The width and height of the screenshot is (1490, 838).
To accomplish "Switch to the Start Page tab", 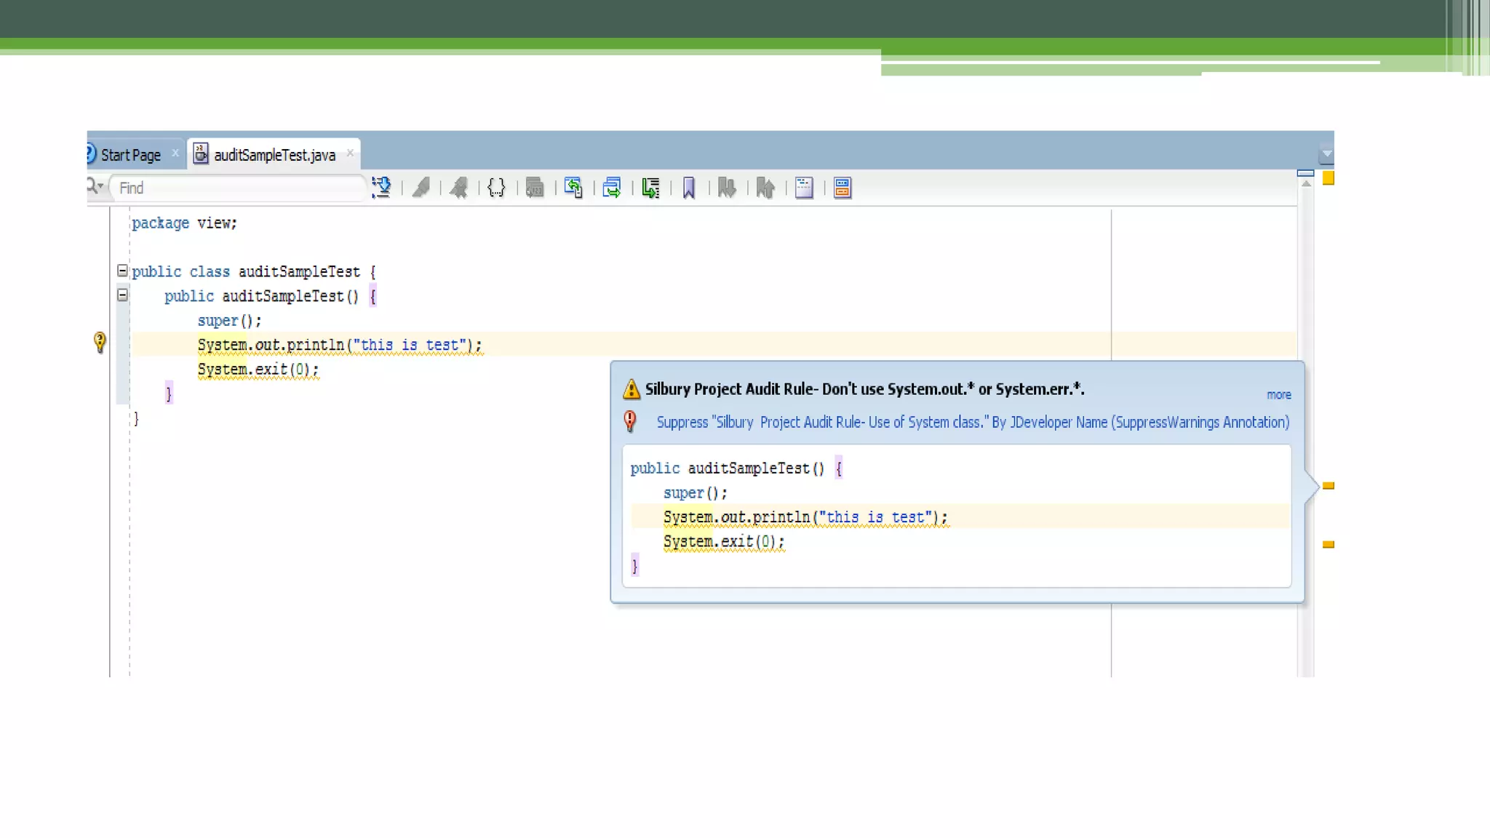I will [x=130, y=155].
